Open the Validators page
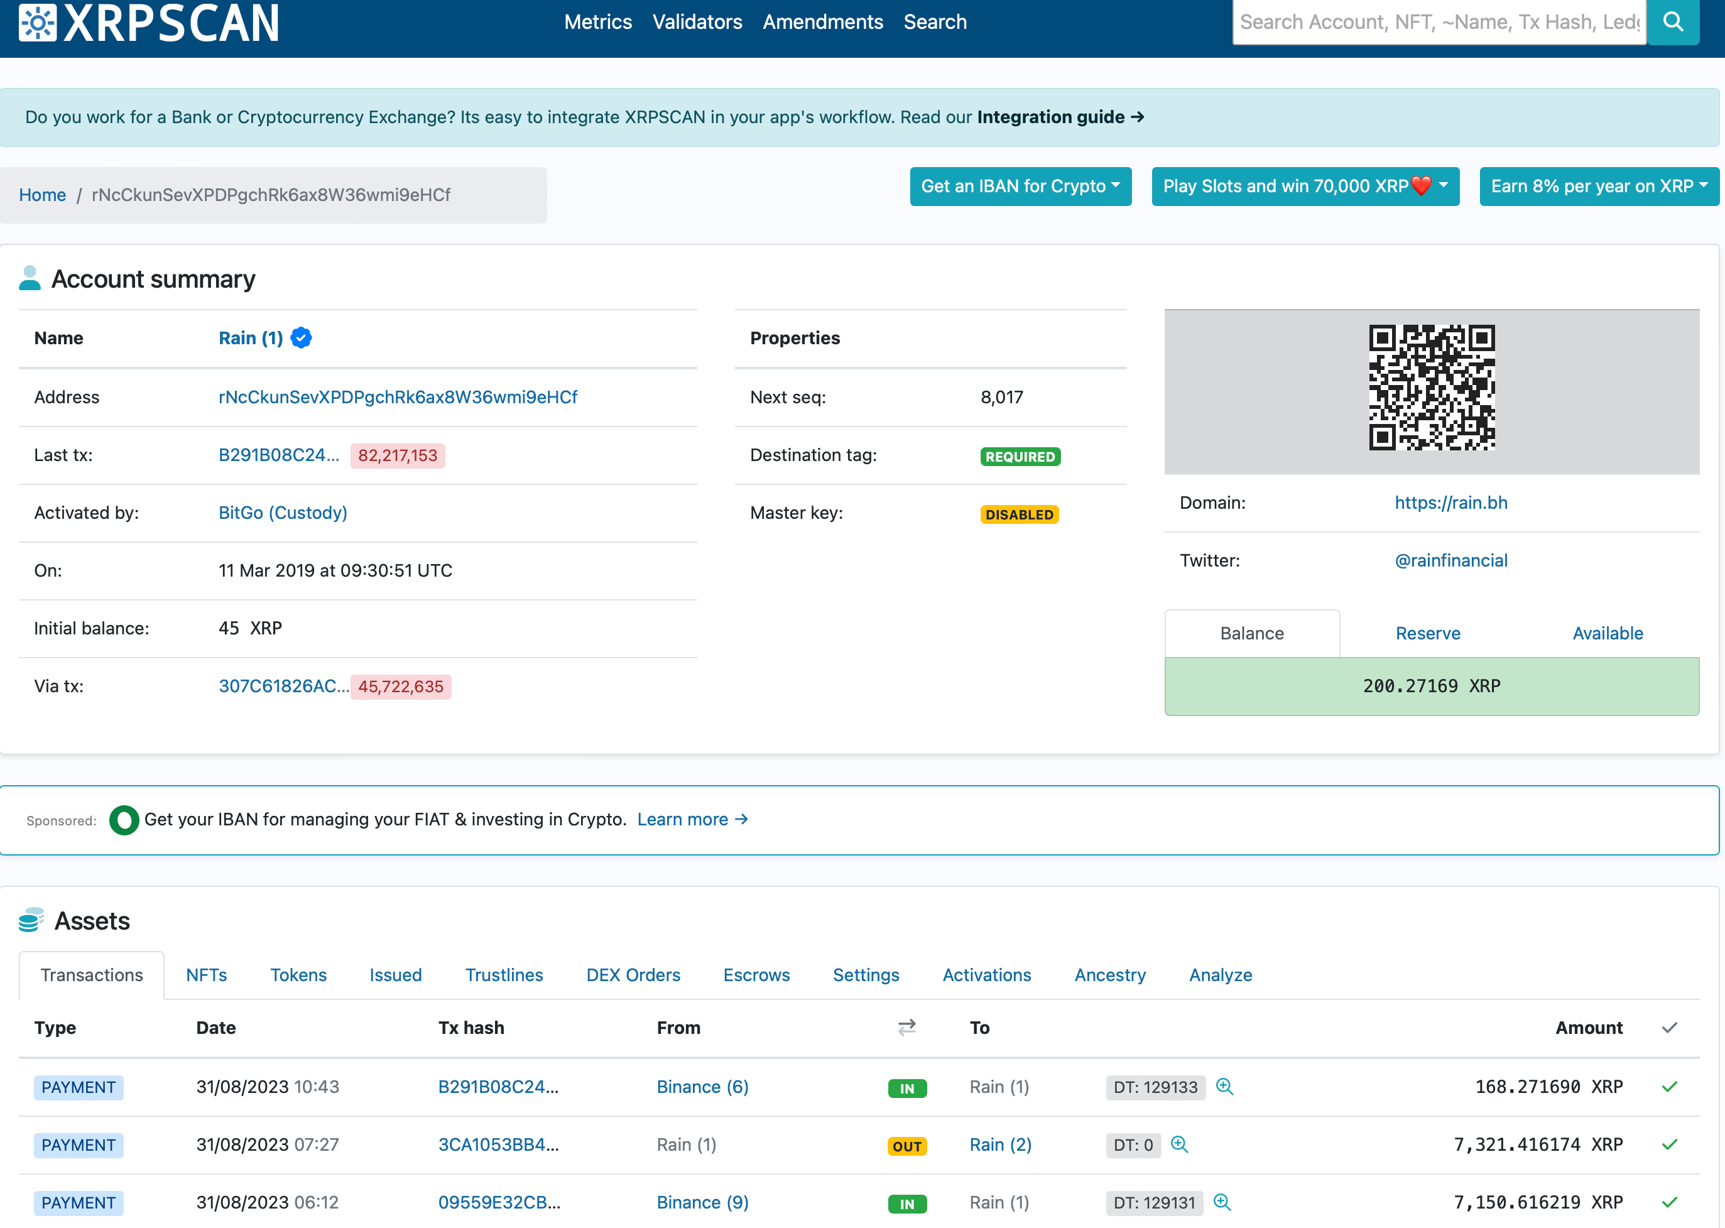This screenshot has height=1228, width=1725. 697,22
